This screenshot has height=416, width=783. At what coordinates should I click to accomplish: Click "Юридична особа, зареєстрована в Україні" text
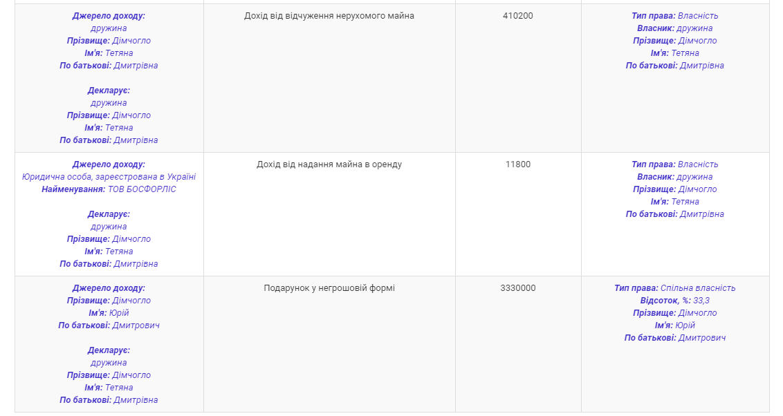pos(109,177)
